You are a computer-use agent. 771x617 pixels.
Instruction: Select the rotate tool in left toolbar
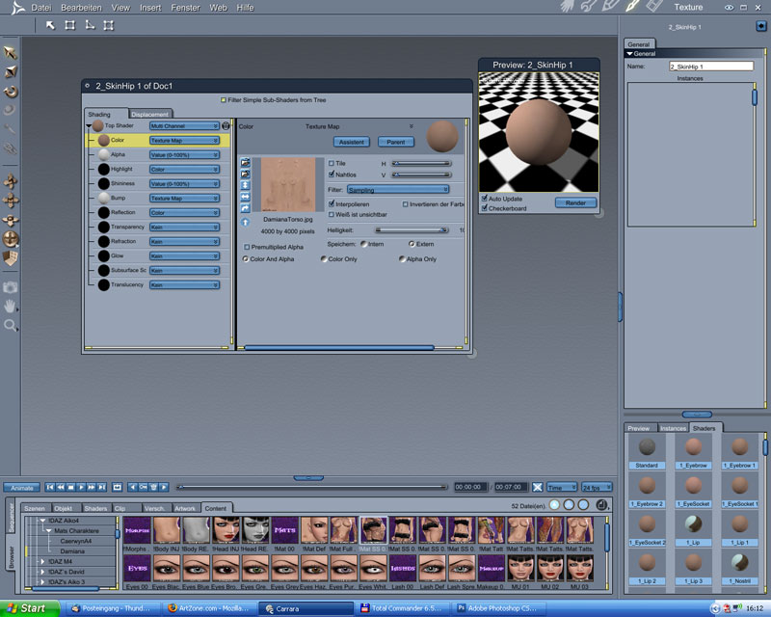(11, 92)
